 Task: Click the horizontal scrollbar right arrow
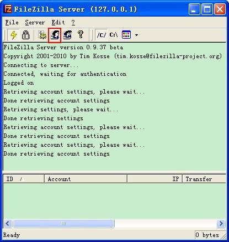click(221, 224)
